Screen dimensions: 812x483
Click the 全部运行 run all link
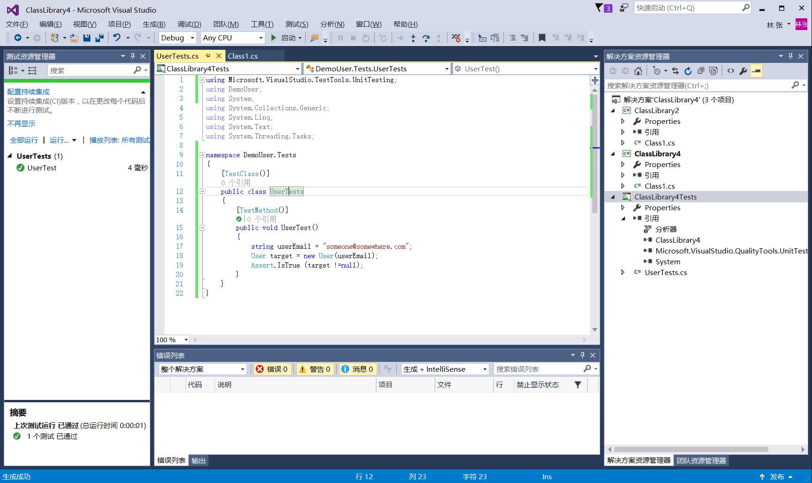(x=24, y=140)
